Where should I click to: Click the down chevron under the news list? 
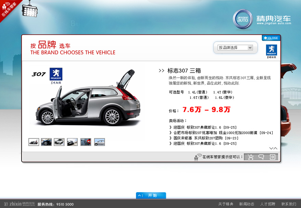[271, 148]
